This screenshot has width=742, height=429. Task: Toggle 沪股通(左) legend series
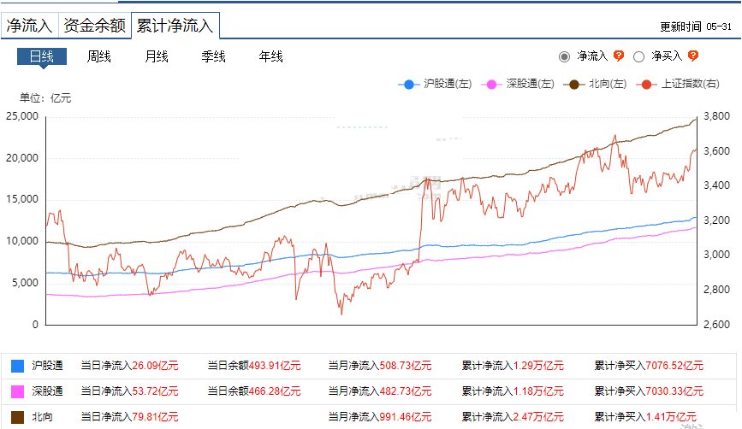(x=435, y=84)
